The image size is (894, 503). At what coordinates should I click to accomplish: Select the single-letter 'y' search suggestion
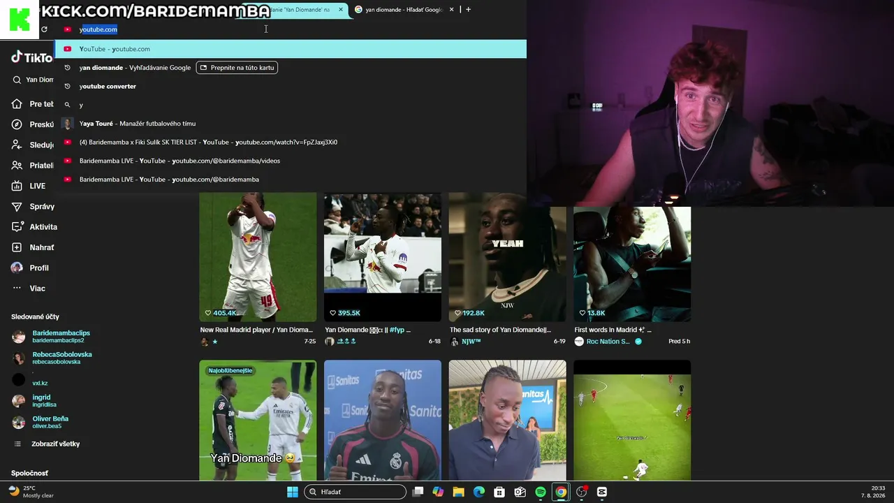[x=291, y=105]
